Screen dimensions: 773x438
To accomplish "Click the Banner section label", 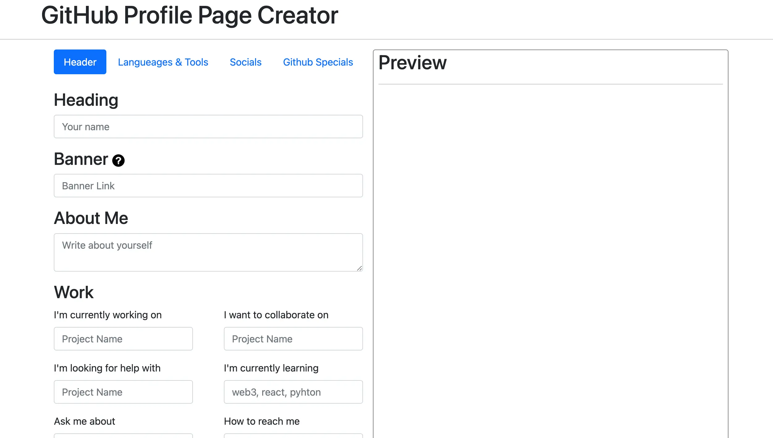I will (81, 159).
